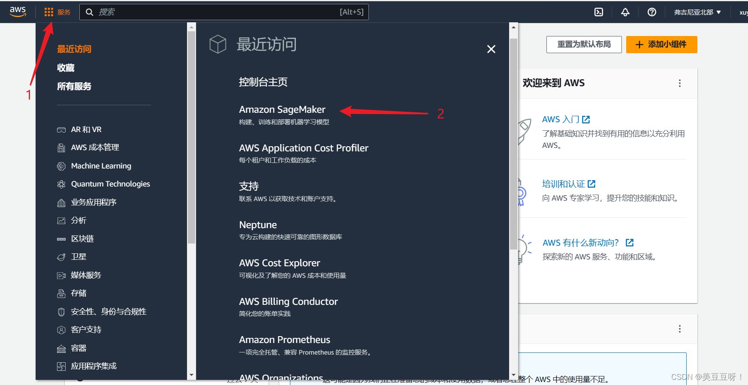Open the 支持 service
The image size is (748, 385).
pyautogui.click(x=249, y=186)
